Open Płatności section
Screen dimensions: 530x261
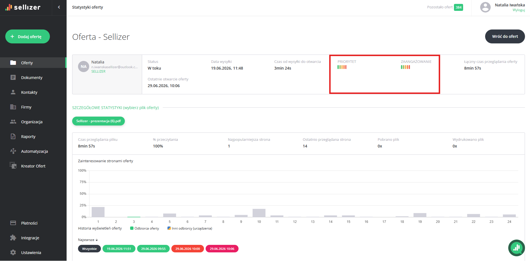point(29,223)
